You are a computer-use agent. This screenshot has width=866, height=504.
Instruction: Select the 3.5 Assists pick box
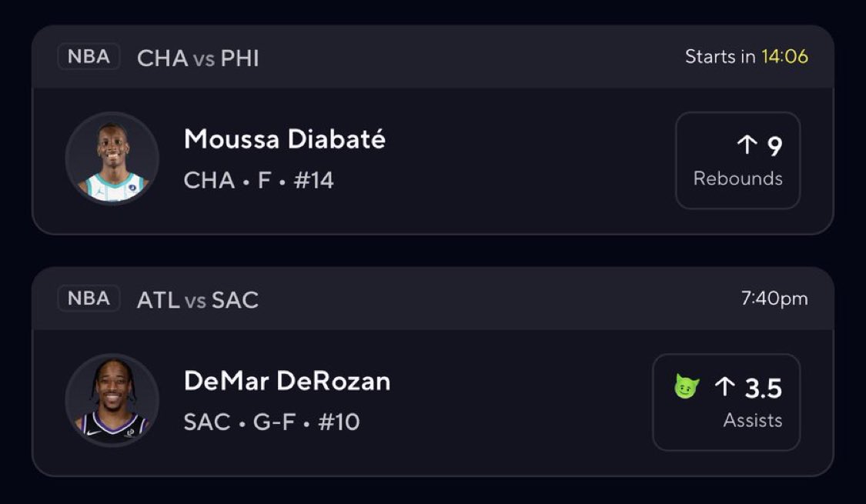726,402
